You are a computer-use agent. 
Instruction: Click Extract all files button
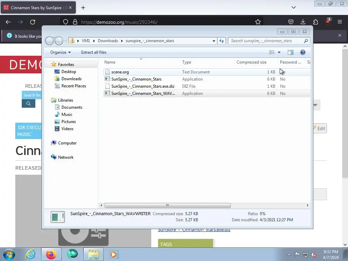point(94,52)
